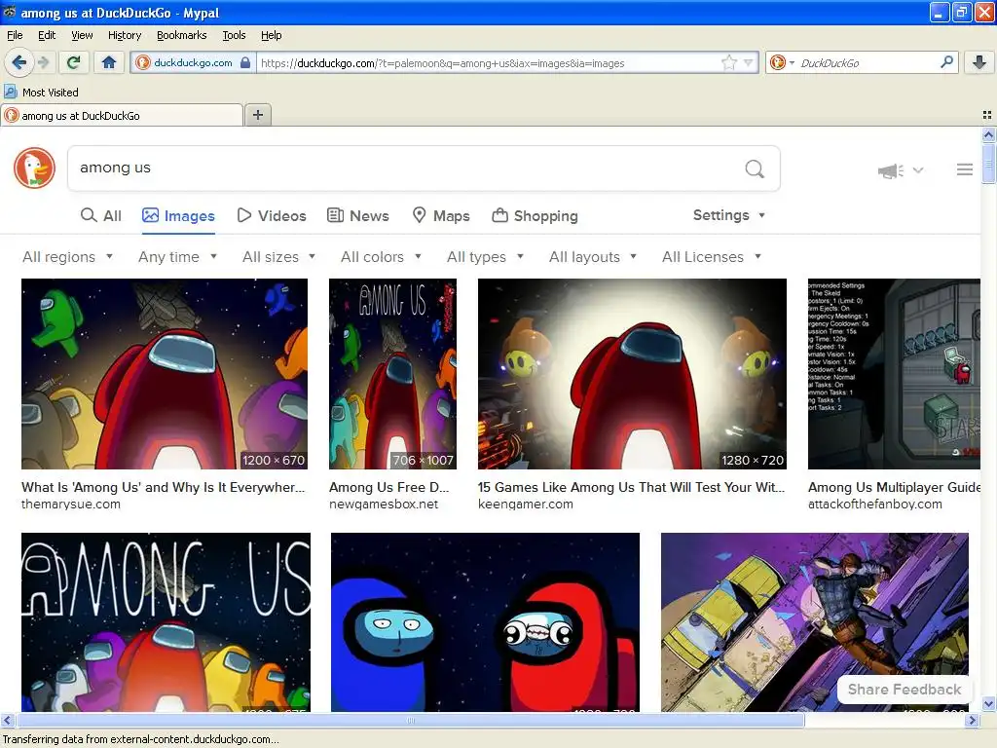Open the All sizes filter
The width and height of the screenshot is (997, 748).
(x=278, y=257)
